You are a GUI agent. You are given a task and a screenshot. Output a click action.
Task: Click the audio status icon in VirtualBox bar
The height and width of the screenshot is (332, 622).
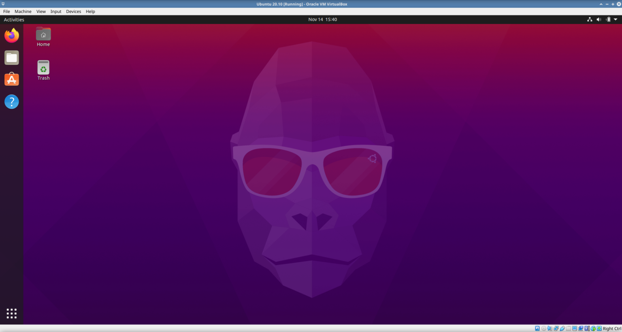(x=550, y=328)
